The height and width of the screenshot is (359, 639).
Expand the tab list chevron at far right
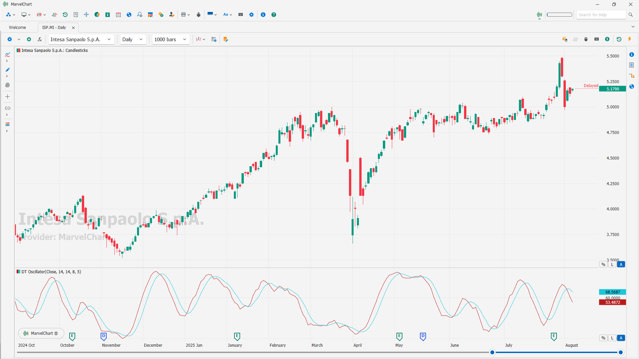pyautogui.click(x=633, y=27)
